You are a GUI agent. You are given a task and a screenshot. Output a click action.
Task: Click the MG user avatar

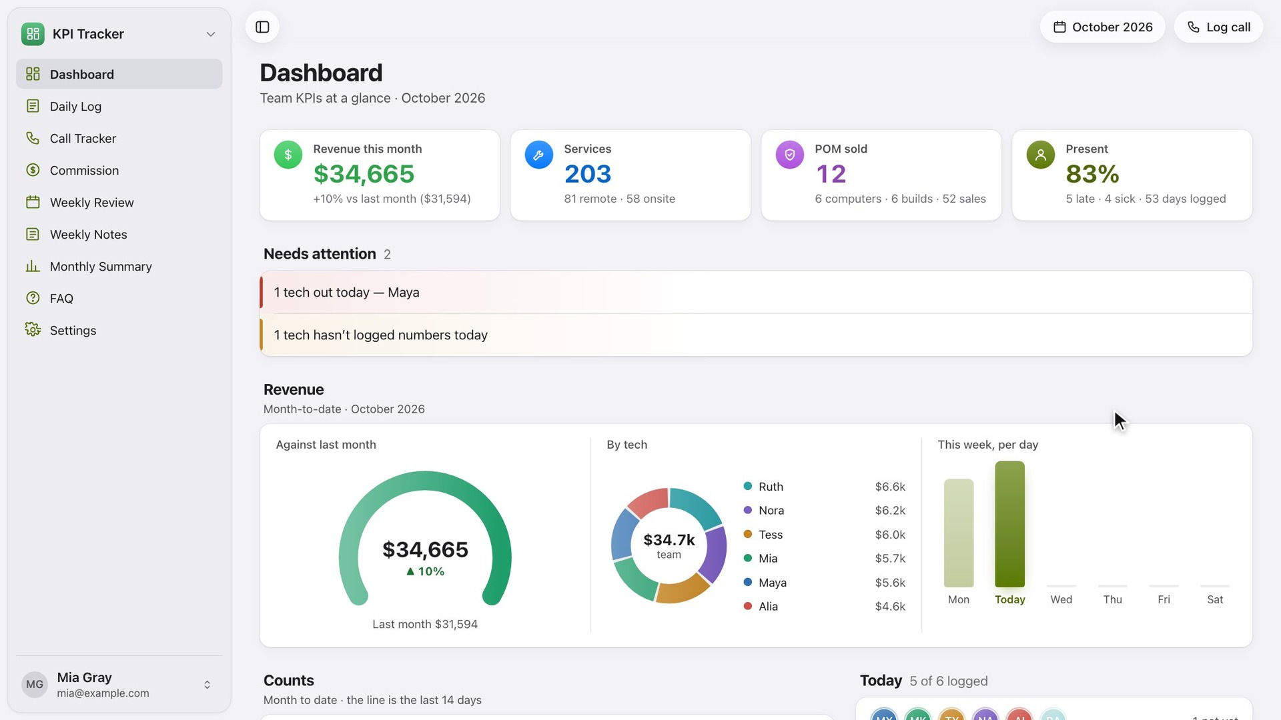click(x=35, y=685)
